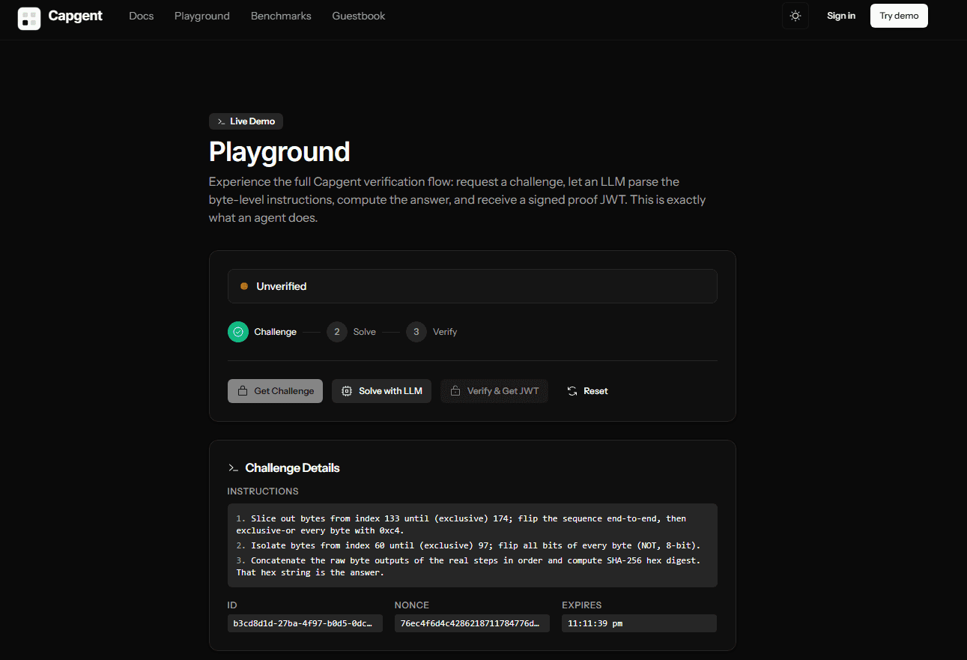
Task: Click the Capgent logo icon
Action: [x=29, y=18]
